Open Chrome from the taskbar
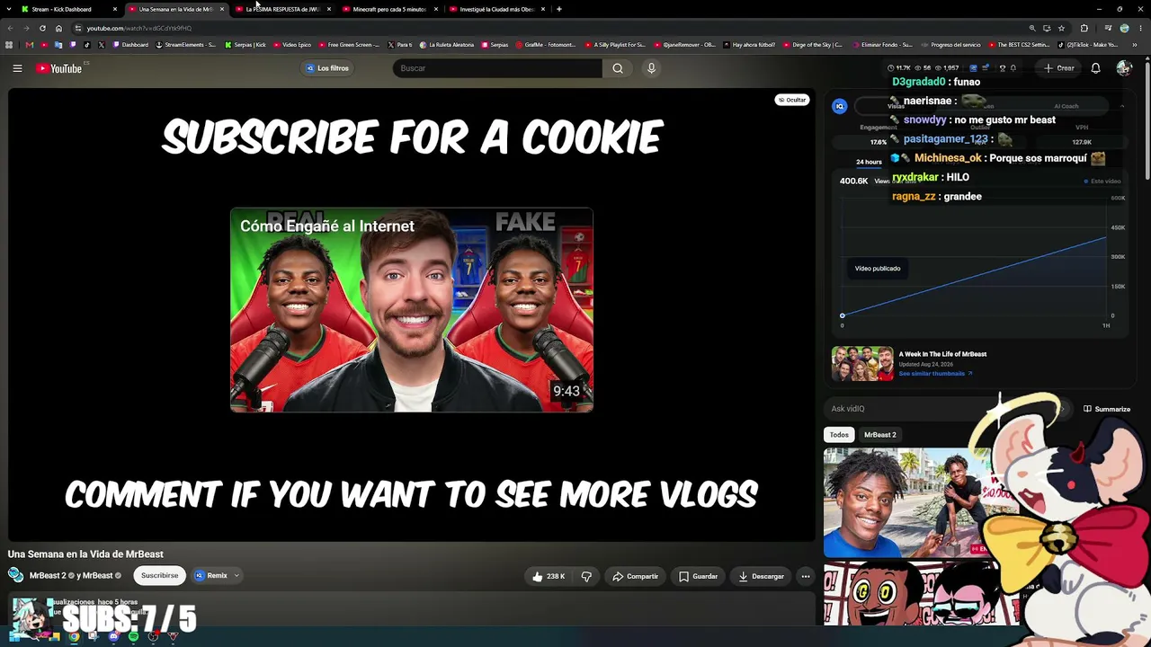The width and height of the screenshot is (1151, 647). click(74, 637)
